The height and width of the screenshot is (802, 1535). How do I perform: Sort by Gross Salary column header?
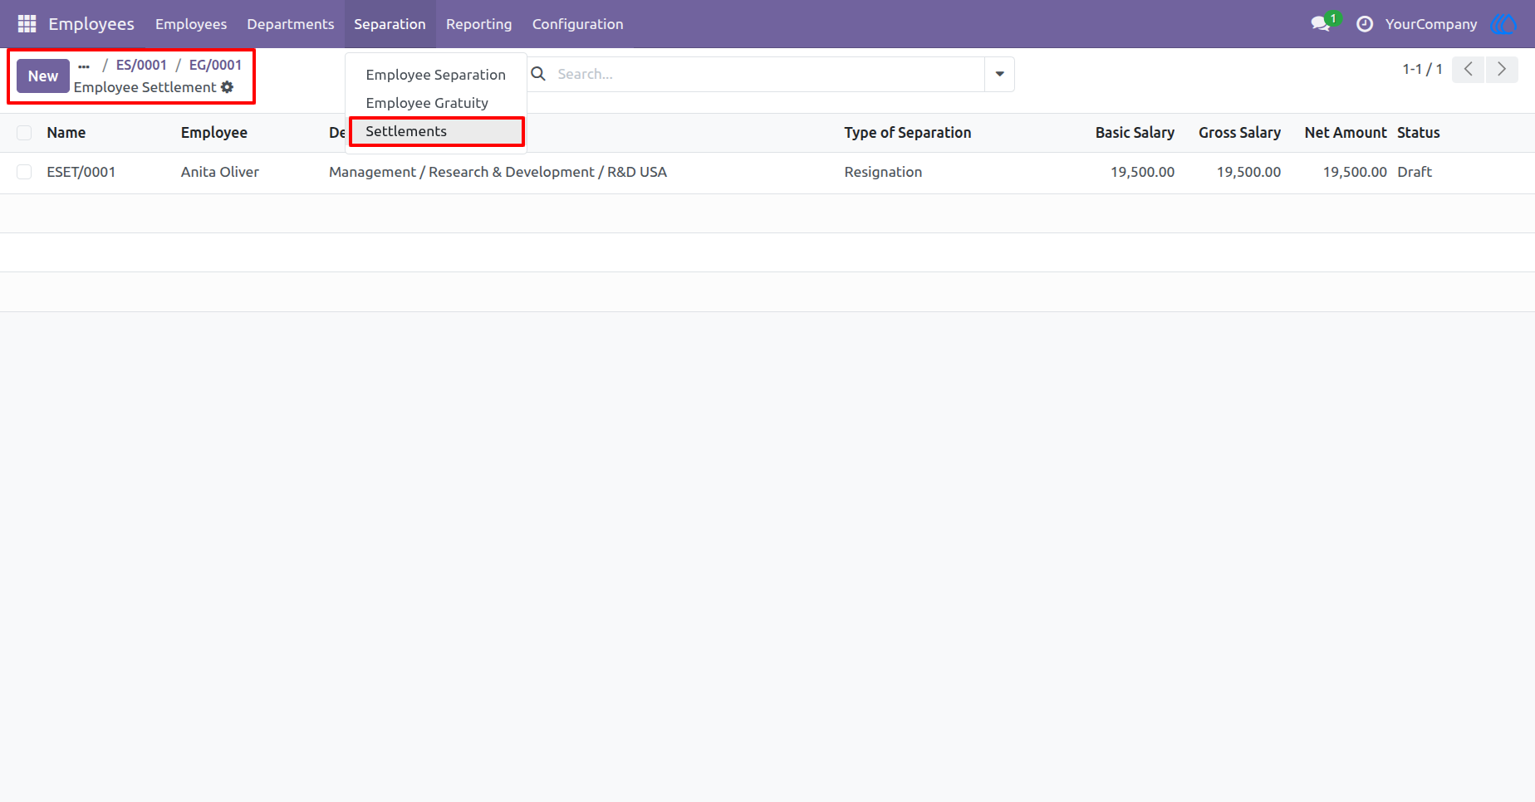pyautogui.click(x=1239, y=133)
